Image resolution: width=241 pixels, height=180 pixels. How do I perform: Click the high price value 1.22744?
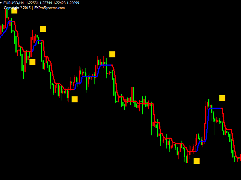46,3
